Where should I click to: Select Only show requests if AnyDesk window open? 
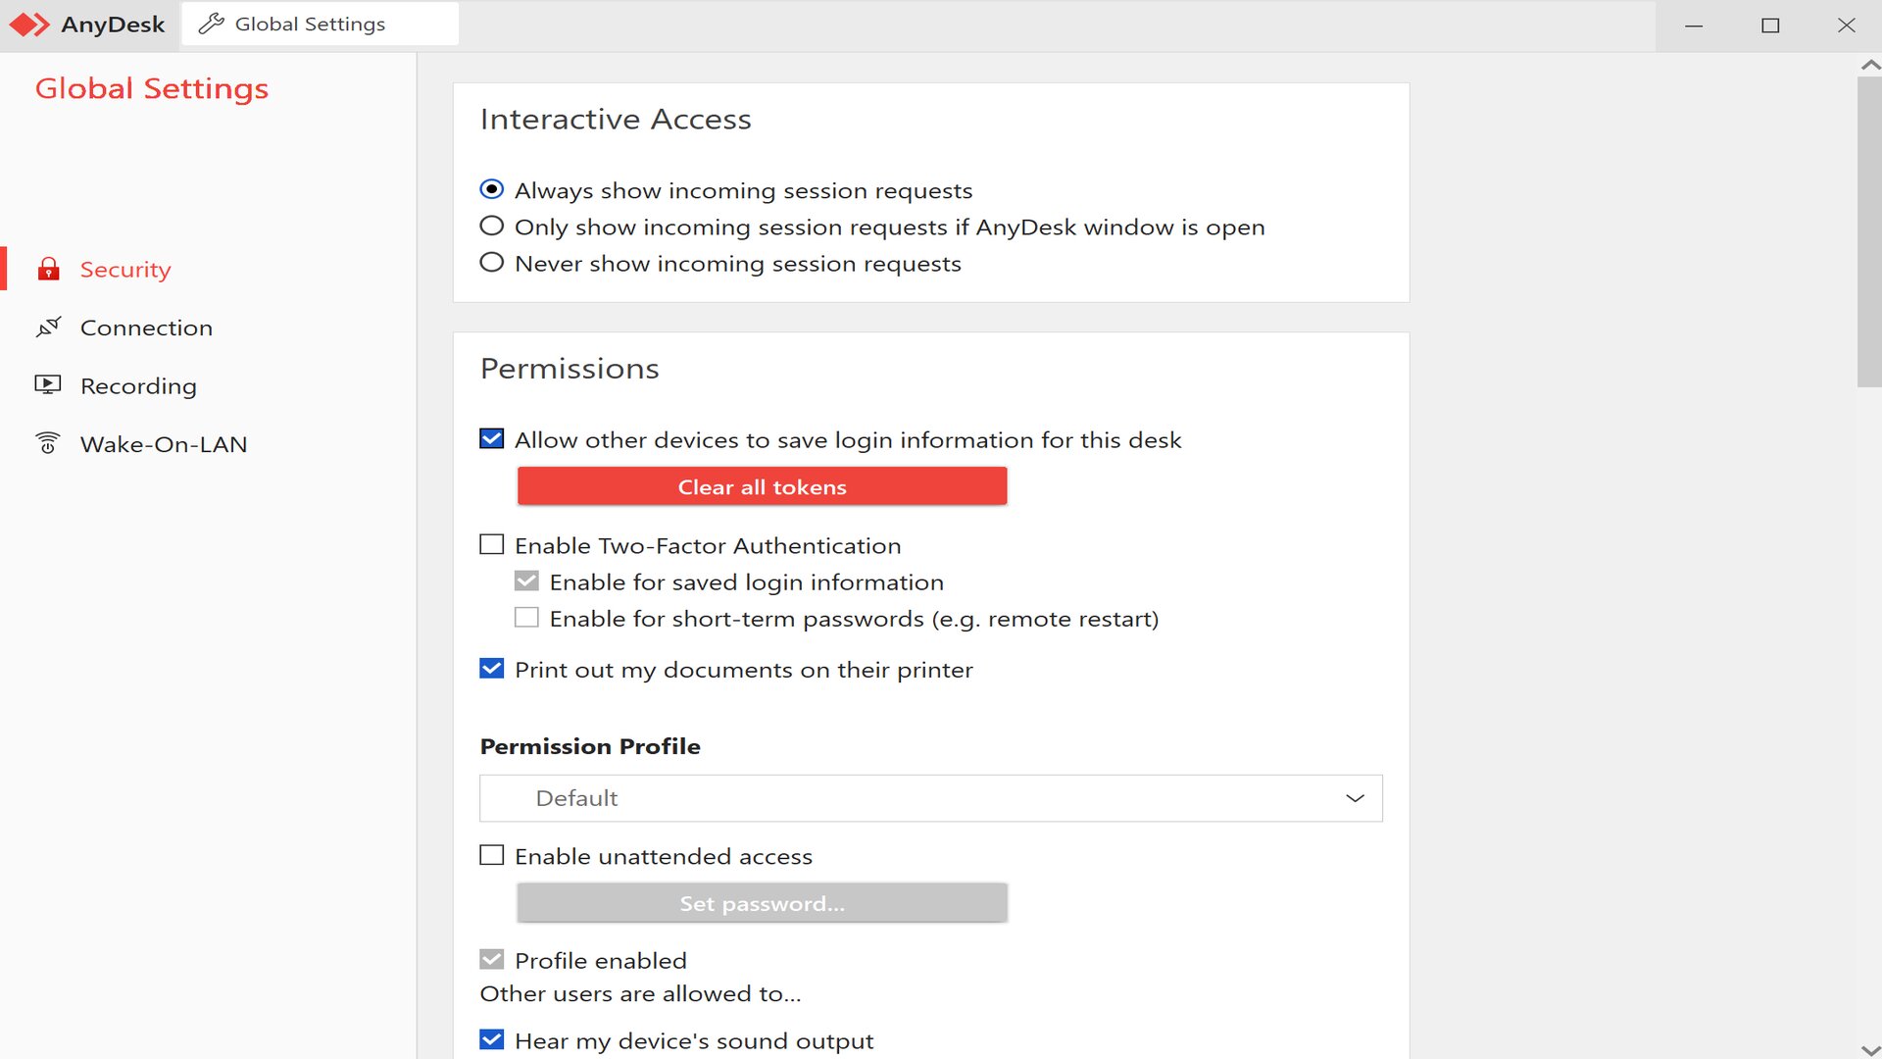(490, 227)
